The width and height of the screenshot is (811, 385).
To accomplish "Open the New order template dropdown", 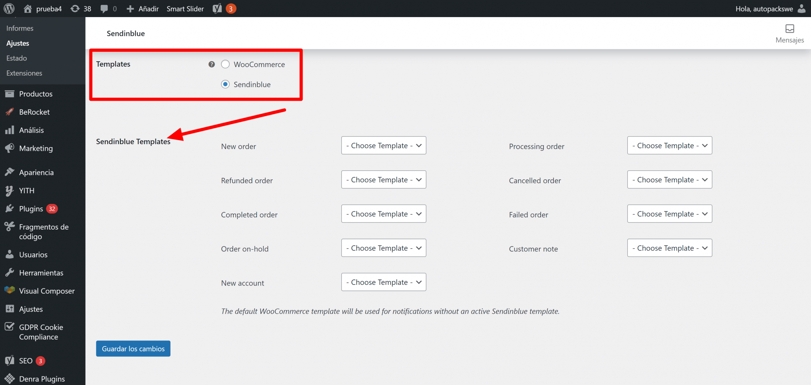I will [x=383, y=145].
